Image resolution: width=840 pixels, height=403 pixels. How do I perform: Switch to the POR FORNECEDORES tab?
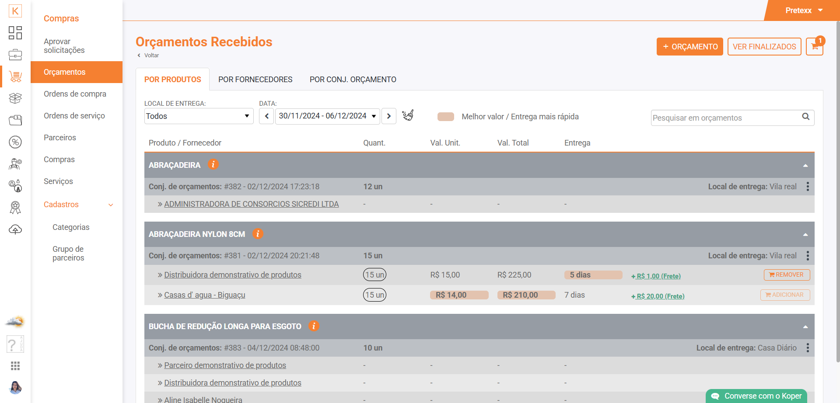(x=255, y=80)
